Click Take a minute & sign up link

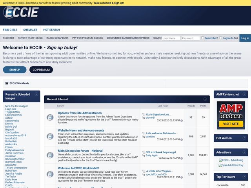tap(109, 3)
